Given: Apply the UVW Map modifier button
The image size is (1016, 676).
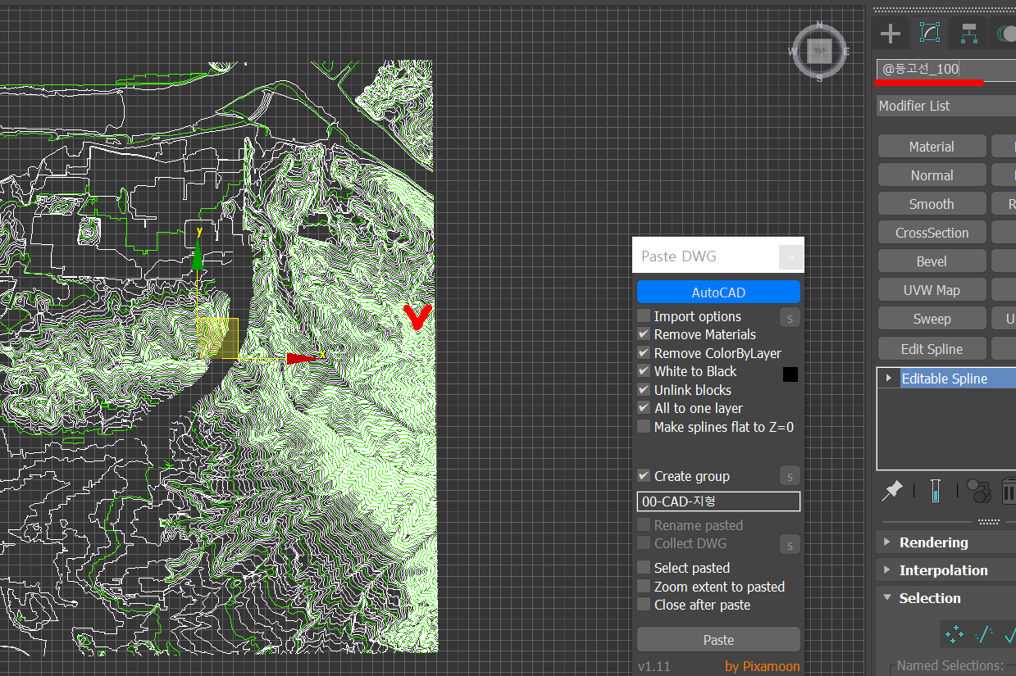Looking at the screenshot, I should pos(932,290).
